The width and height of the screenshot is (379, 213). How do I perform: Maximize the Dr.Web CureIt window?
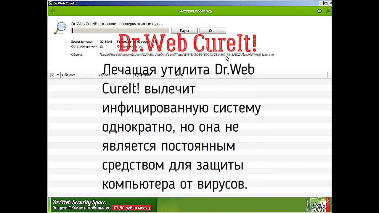coord(326,3)
